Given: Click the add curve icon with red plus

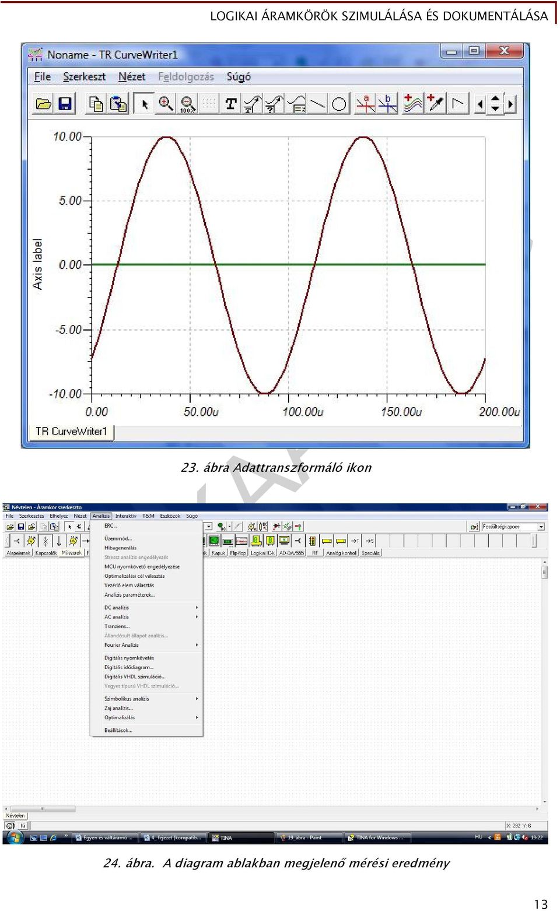Looking at the screenshot, I should click(x=413, y=104).
